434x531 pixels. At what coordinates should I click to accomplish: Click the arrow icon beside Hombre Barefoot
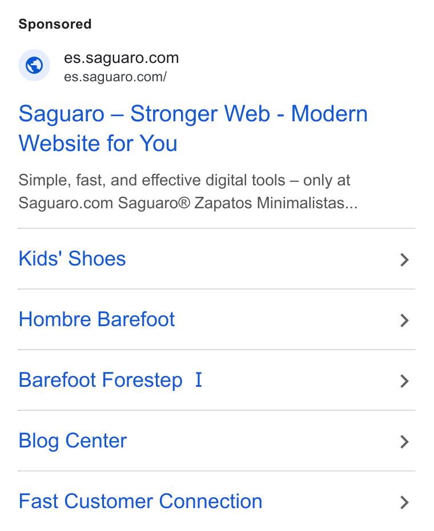pos(404,320)
